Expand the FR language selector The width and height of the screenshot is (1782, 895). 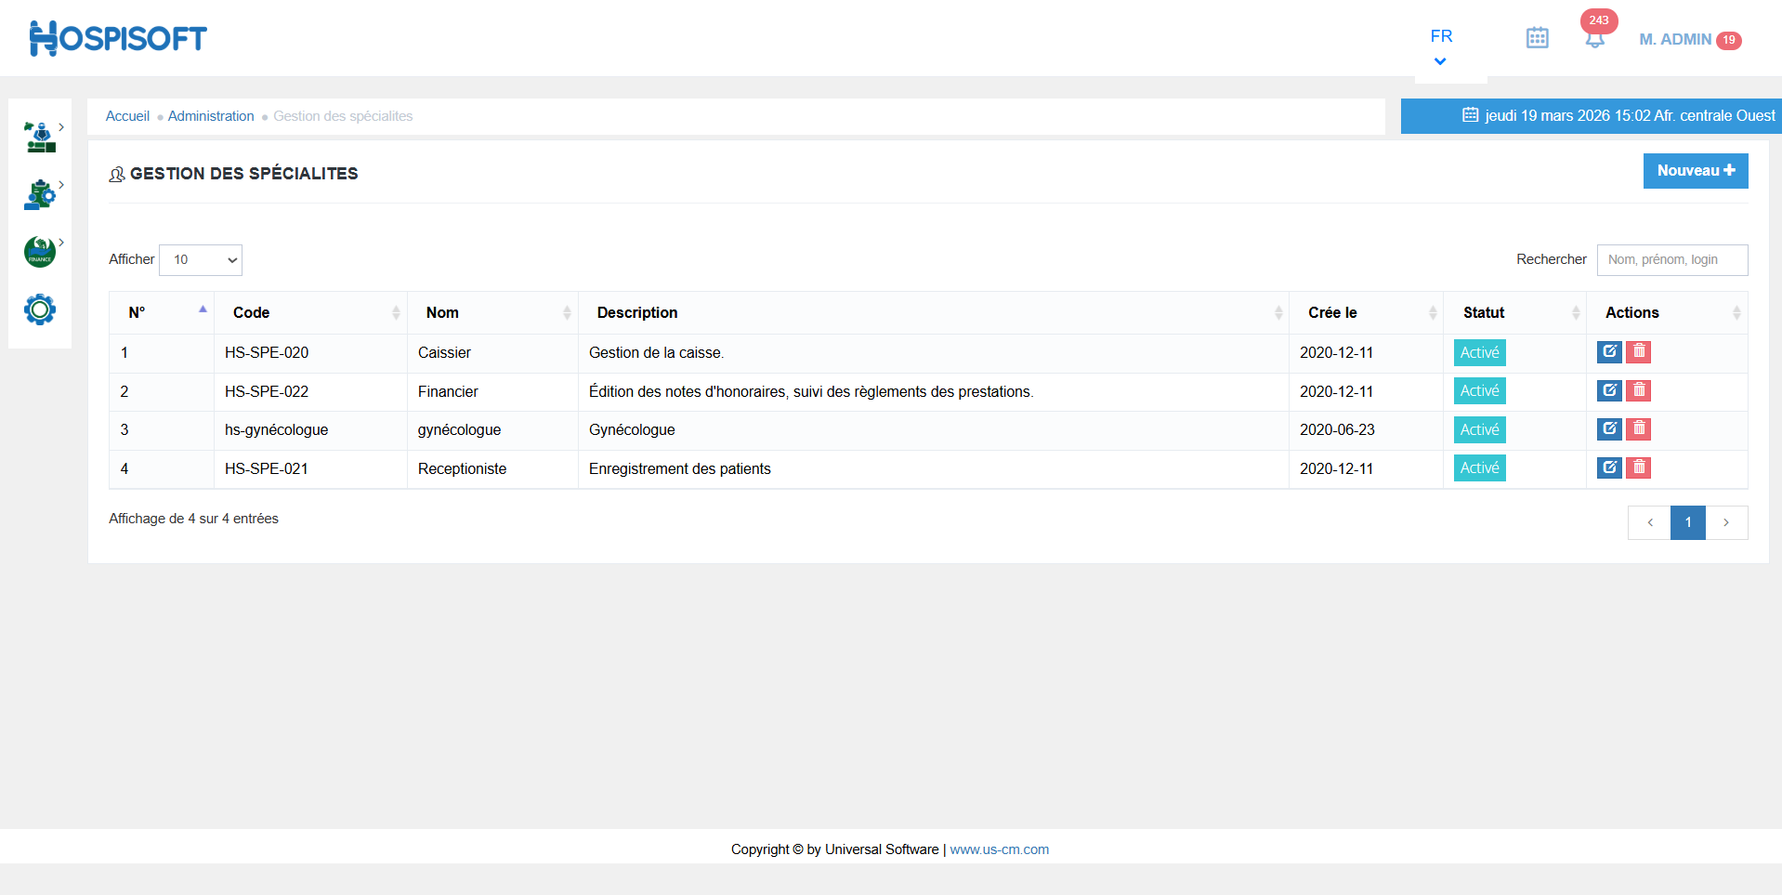1440,46
